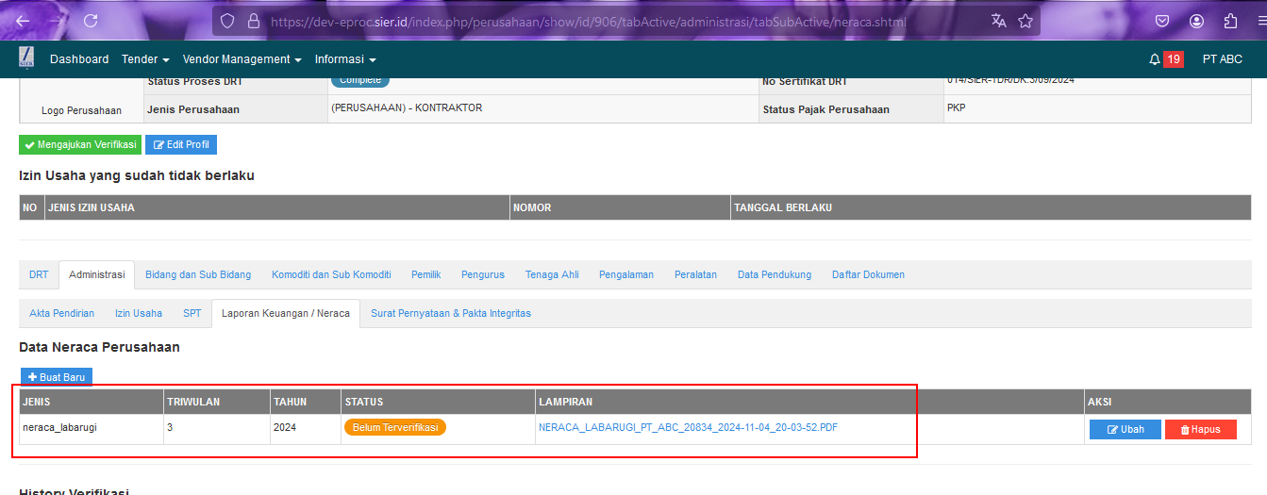Screen dimensions: 1267x495
Task: Click the browser reload icon
Action: pyautogui.click(x=91, y=20)
